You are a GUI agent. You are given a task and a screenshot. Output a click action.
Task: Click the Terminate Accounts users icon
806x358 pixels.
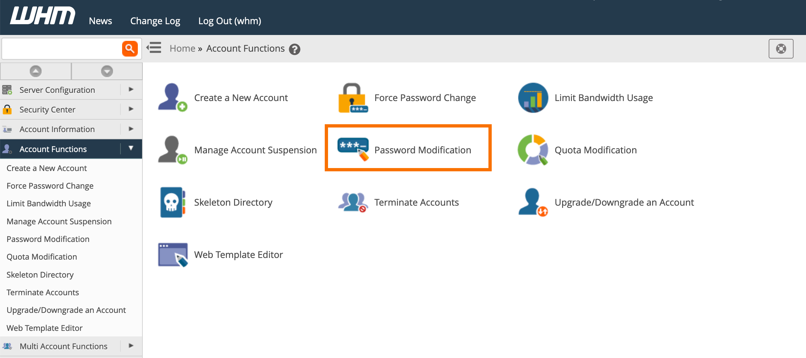pyautogui.click(x=353, y=202)
